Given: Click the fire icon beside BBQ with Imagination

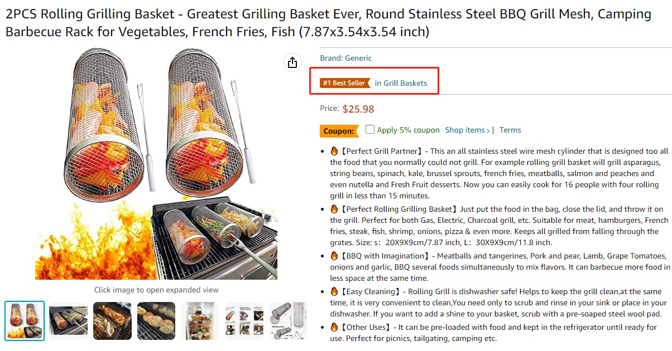Looking at the screenshot, I should [x=334, y=256].
